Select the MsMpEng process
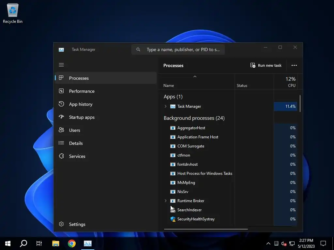Image resolution: width=334 pixels, height=250 pixels. tap(228, 183)
